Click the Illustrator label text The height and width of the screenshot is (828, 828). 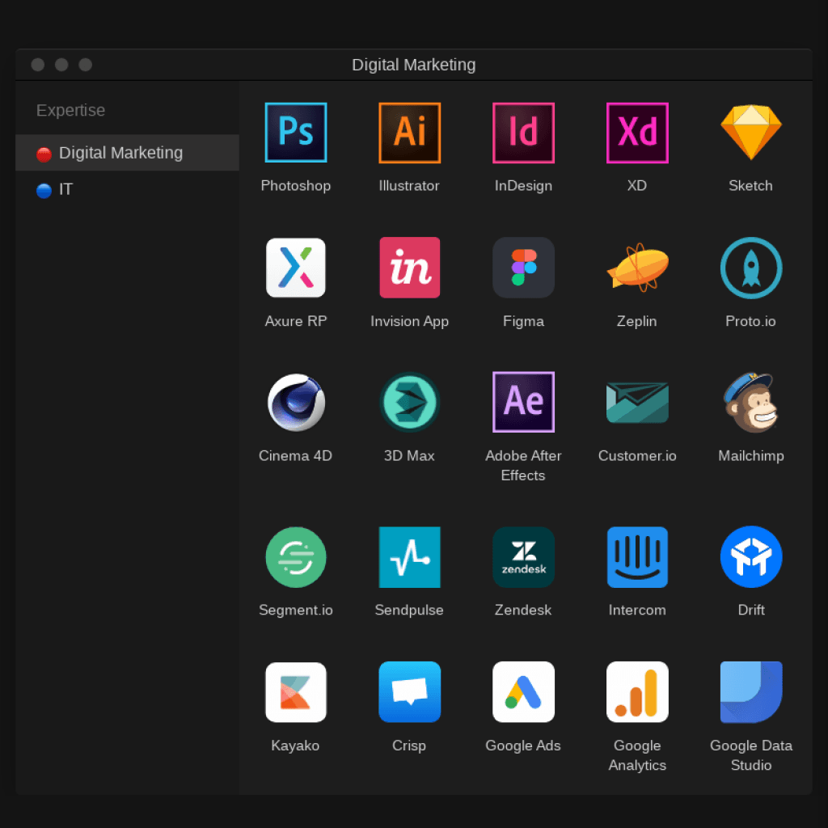tap(409, 186)
